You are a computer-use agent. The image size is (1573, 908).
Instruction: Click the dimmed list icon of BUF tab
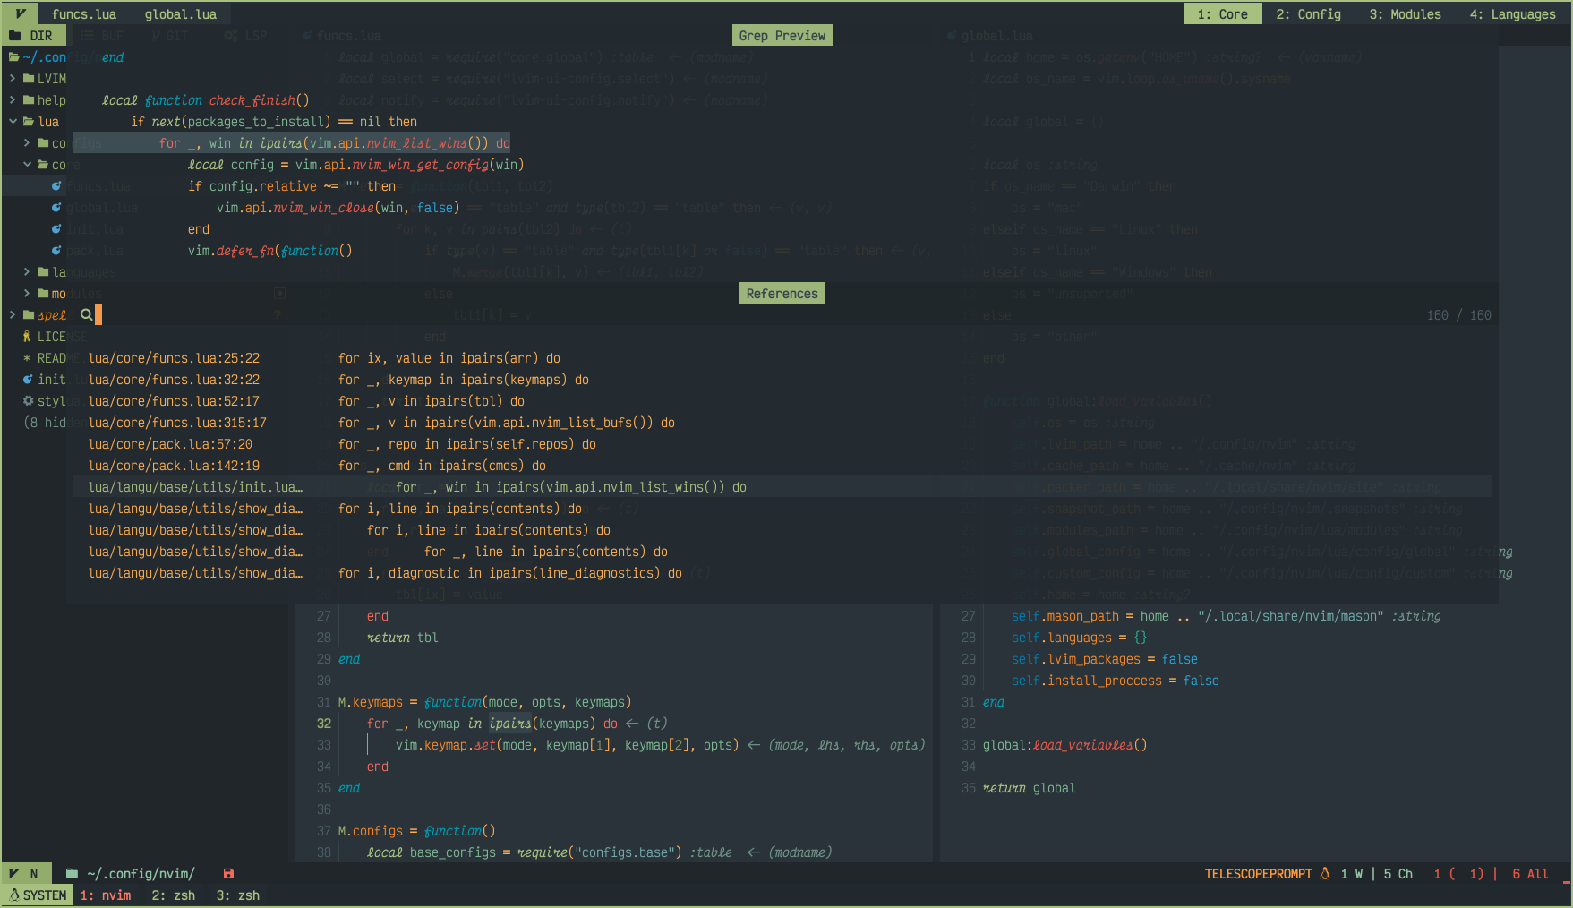pos(88,36)
